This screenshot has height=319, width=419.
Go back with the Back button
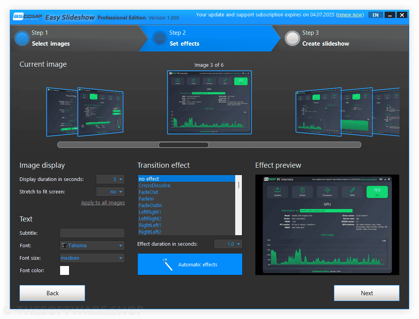[x=52, y=293]
